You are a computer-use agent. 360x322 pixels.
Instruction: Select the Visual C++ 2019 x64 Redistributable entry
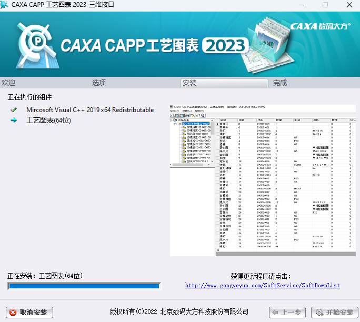coord(90,110)
